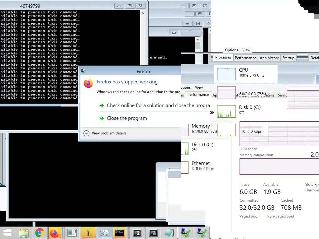Launch Google Chrome from the taskbar
319x239 pixels.
tap(40, 233)
